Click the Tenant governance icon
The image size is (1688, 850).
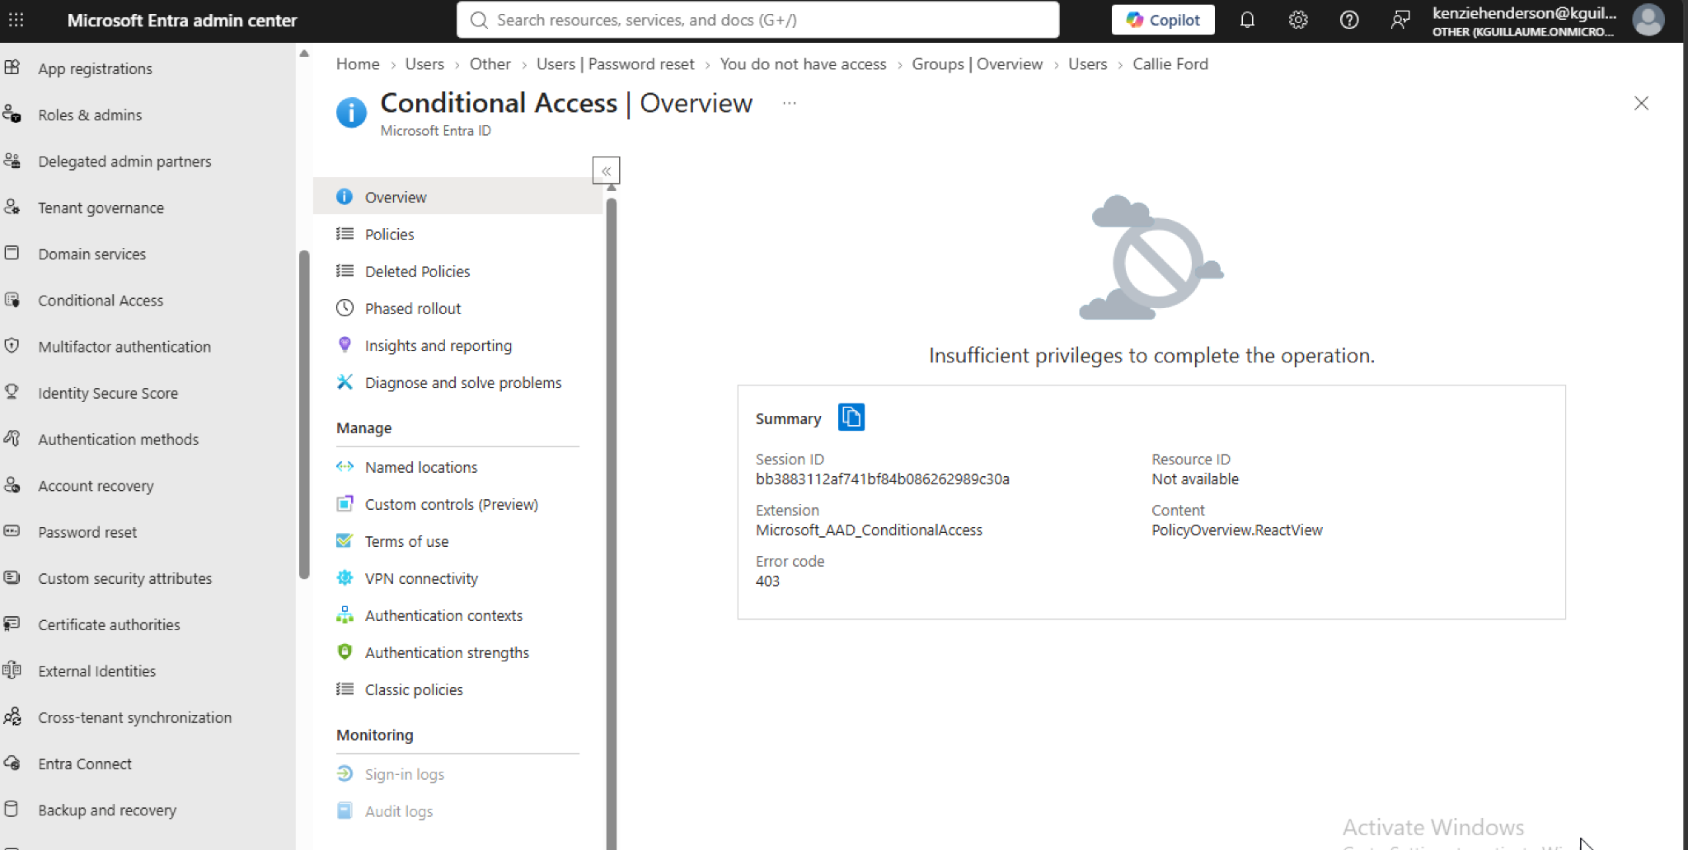click(x=12, y=207)
